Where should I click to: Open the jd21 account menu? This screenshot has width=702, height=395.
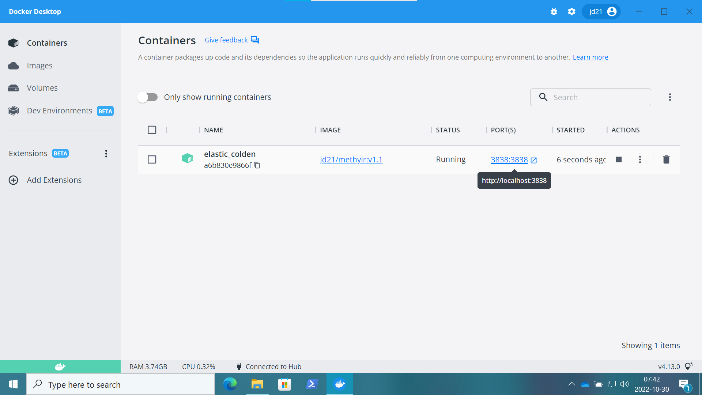[x=601, y=12]
